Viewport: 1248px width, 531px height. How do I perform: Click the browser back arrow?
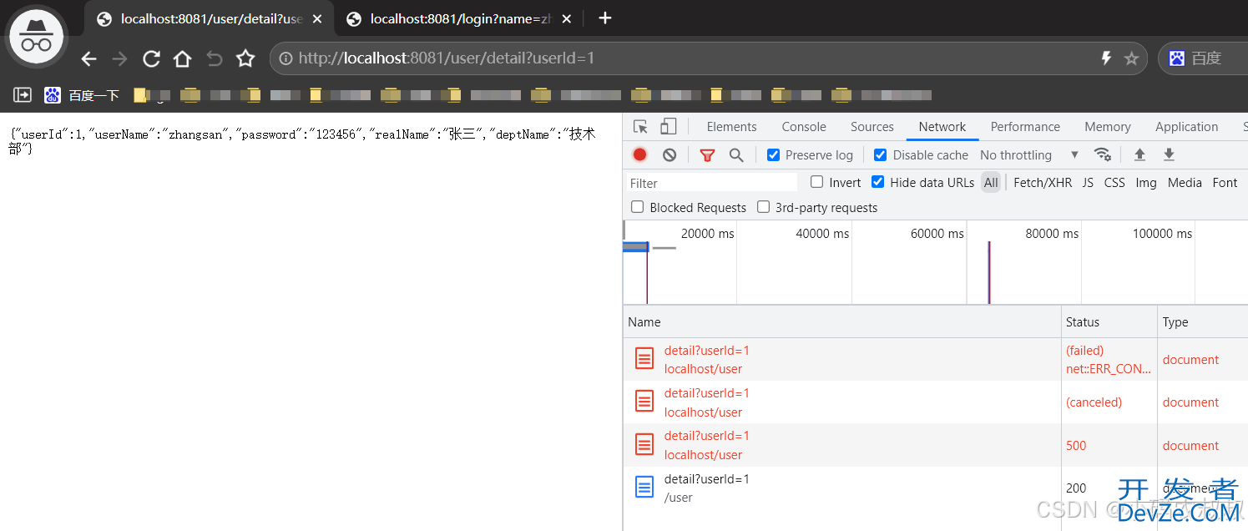(89, 58)
